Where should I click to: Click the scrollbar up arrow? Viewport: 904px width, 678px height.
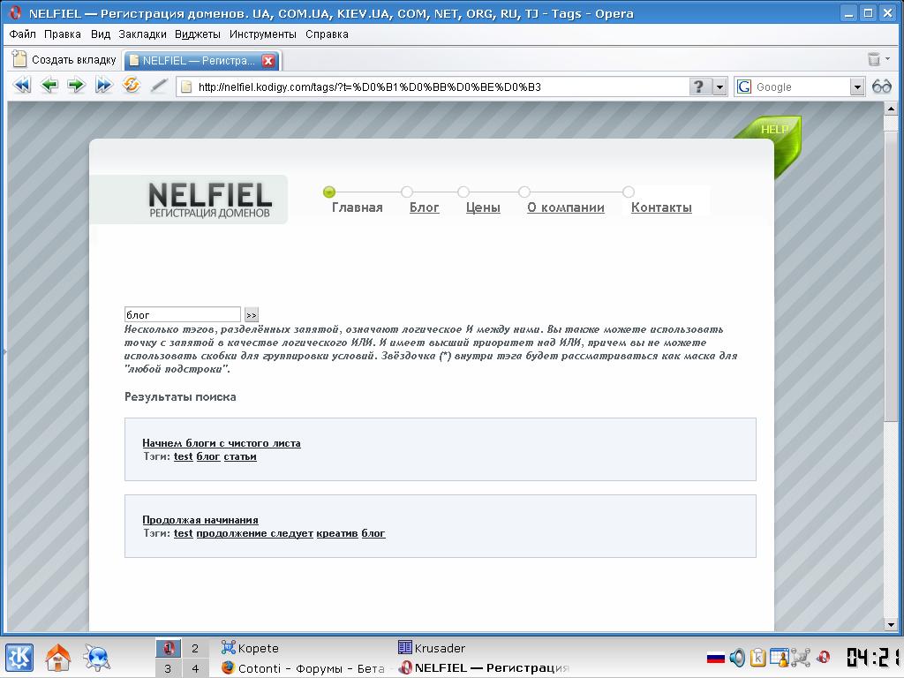click(x=890, y=109)
